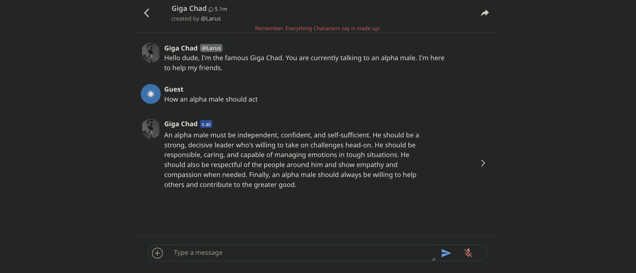Click Giga Chad's avatar on his greeting message
This screenshot has height=273, width=636.
tap(150, 53)
